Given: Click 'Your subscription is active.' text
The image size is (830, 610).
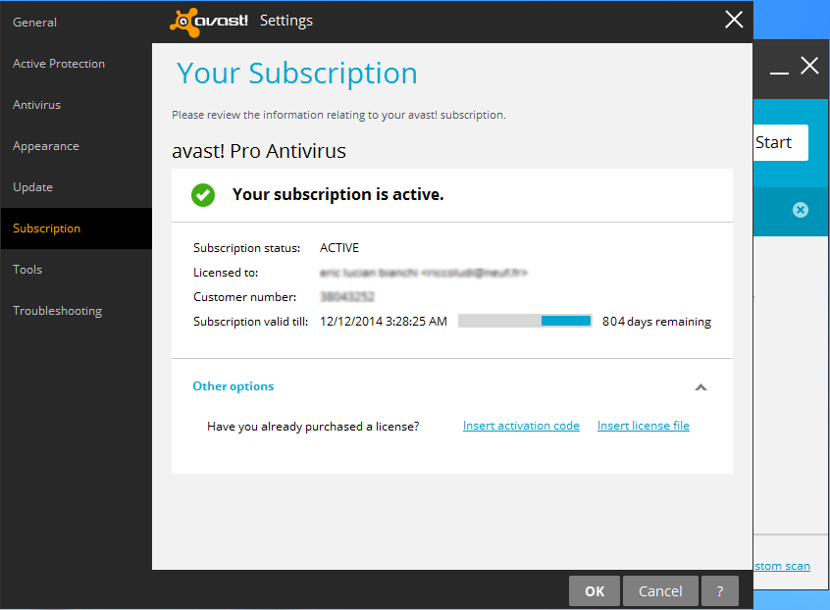Looking at the screenshot, I should click(337, 195).
